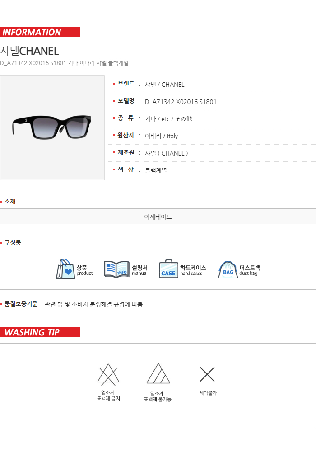Click the 하드케이스 hard cases label
The image size is (316, 467).
[x=193, y=270]
